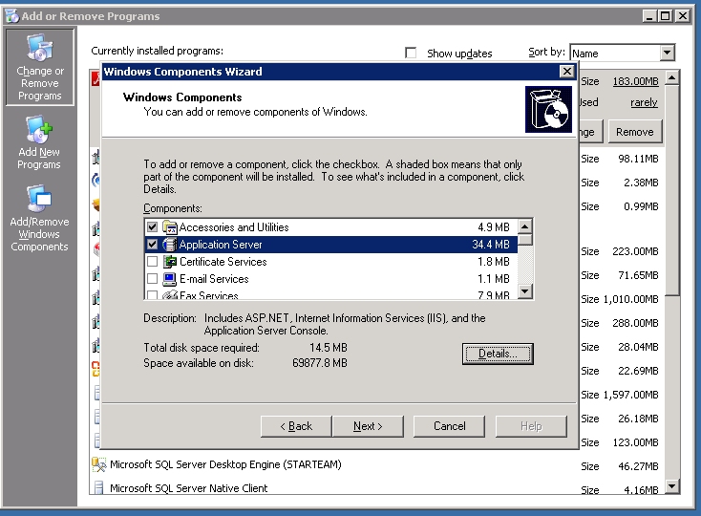Click the Details button
701x516 pixels.
[498, 354]
